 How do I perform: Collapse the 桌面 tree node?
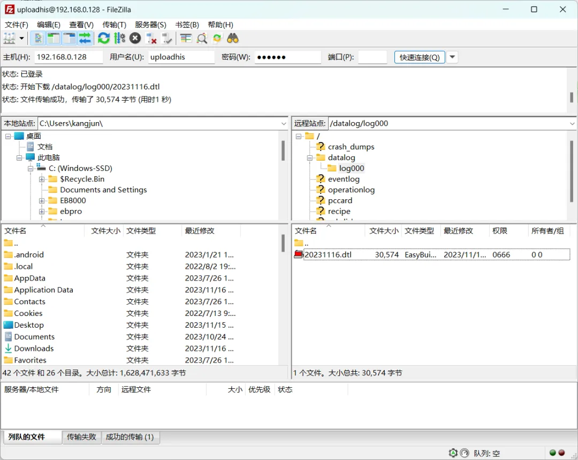pyautogui.click(x=8, y=137)
